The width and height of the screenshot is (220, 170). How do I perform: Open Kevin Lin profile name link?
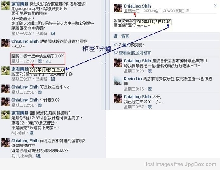pos(133,79)
